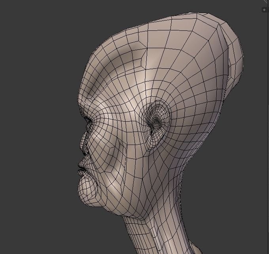Open the sidebar with the plus icon
This screenshot has height=254, width=269.
(x=264, y=10)
